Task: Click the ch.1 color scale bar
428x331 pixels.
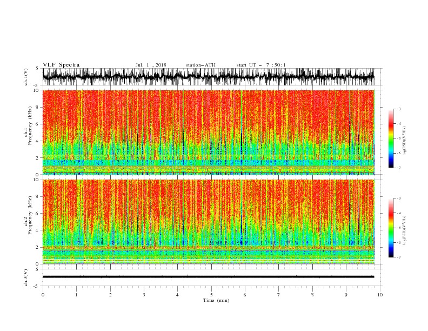Action: (x=391, y=138)
